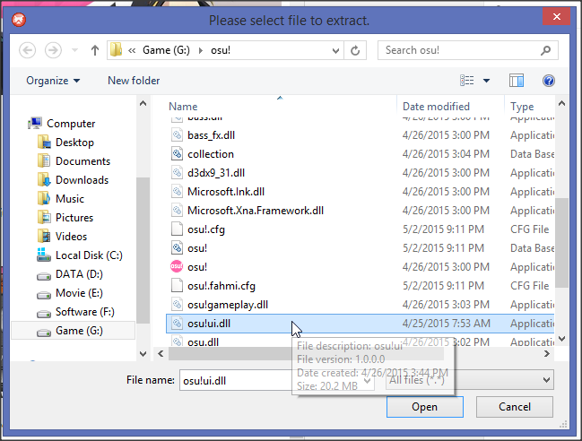Select DATA (D:) drive
This screenshot has width=582, height=441.
(x=79, y=274)
